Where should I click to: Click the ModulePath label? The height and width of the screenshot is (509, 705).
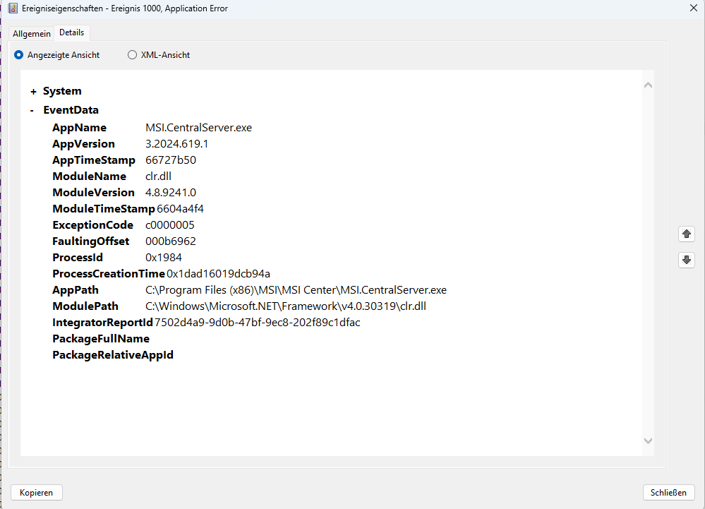[x=85, y=306]
